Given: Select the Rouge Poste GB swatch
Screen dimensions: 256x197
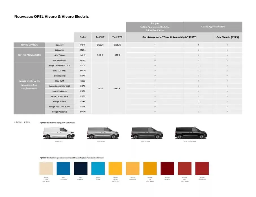Looking at the screenshot, I should [202, 168].
